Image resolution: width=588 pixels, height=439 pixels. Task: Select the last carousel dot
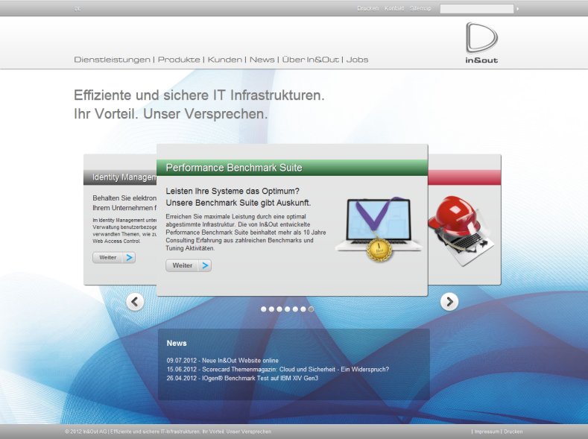tap(312, 309)
